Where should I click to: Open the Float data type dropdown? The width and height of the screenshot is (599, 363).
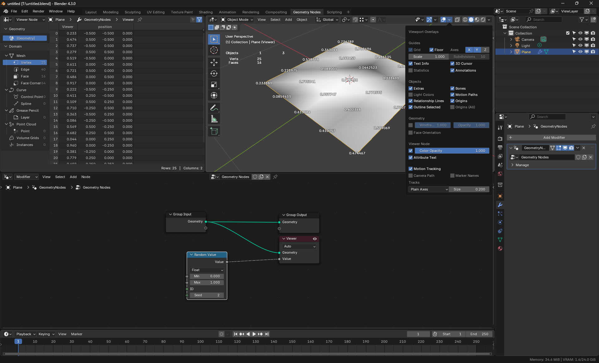click(x=207, y=270)
